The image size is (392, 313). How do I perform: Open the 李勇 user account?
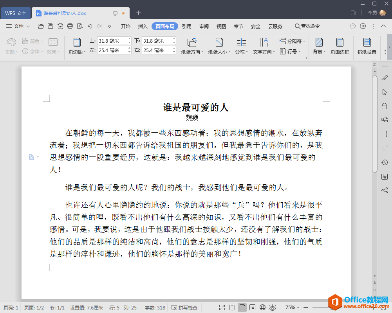(376, 13)
